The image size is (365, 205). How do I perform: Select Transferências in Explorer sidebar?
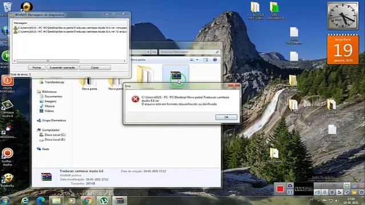[52, 82]
